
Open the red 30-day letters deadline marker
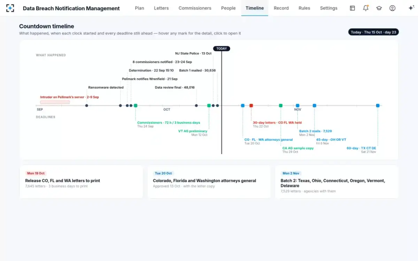pos(251,105)
